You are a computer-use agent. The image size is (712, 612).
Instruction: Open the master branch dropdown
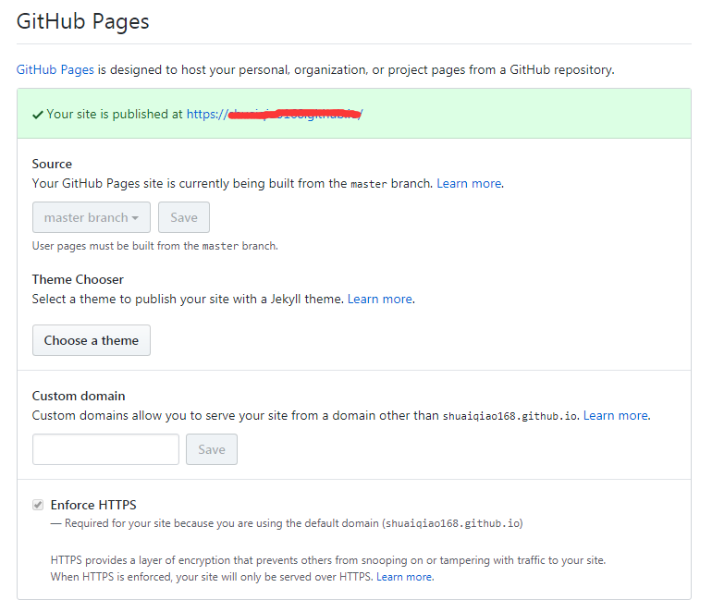92,217
